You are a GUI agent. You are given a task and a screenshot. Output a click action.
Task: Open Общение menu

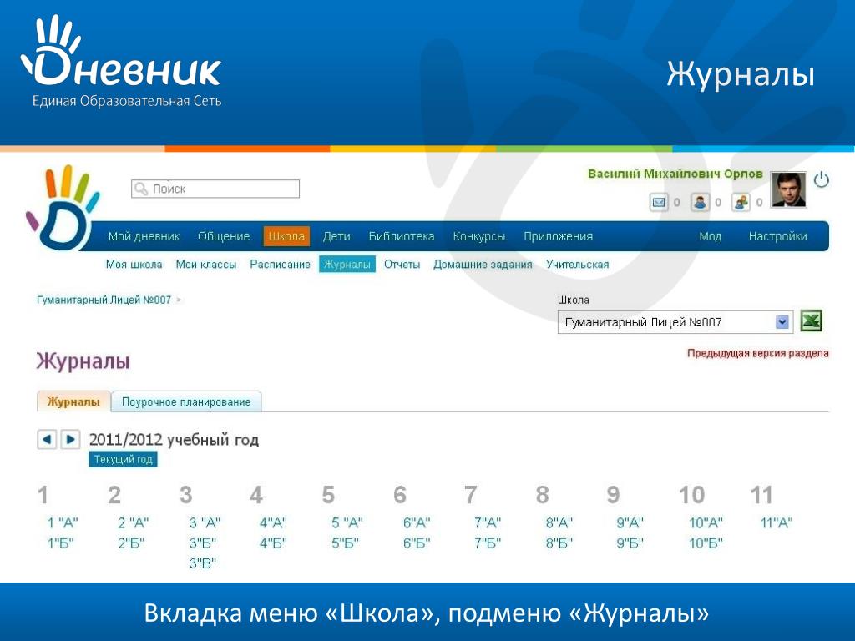coord(224,236)
